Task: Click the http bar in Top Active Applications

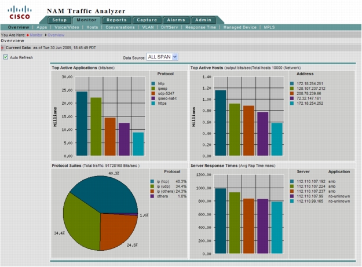Action: (82, 123)
